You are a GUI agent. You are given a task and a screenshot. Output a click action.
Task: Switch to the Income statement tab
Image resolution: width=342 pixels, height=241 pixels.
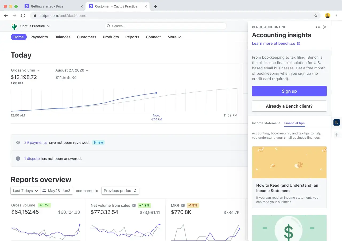pyautogui.click(x=266, y=123)
